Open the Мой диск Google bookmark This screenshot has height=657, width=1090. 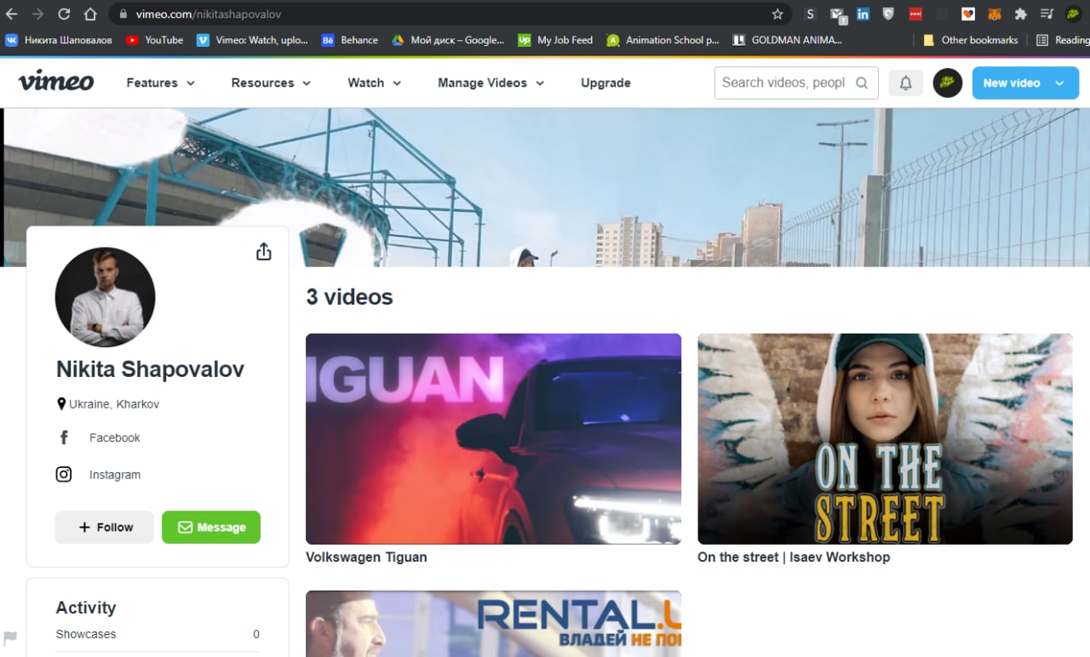tap(448, 40)
